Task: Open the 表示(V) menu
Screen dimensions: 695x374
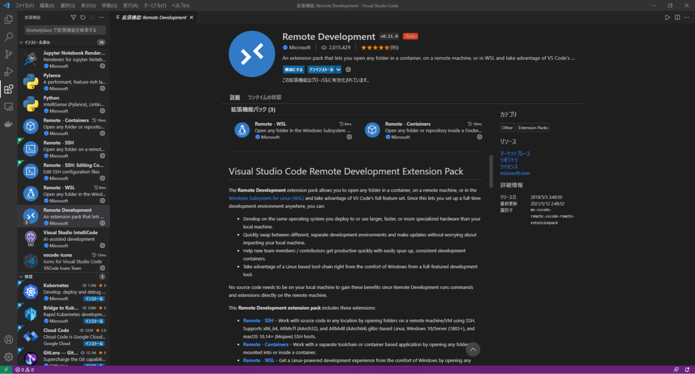Action: click(88, 5)
